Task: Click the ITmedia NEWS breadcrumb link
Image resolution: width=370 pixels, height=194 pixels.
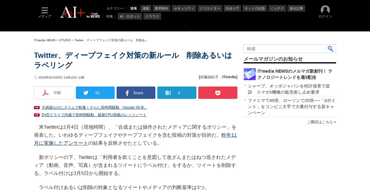Action: coord(45,40)
